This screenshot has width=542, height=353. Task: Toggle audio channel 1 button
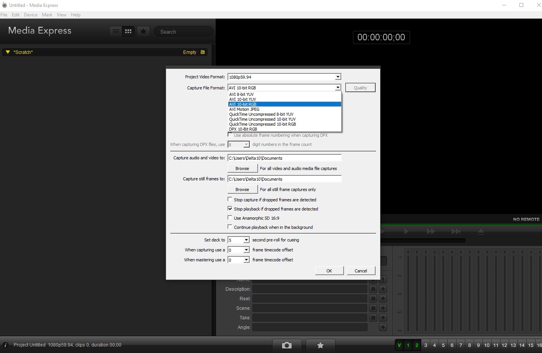click(408, 345)
